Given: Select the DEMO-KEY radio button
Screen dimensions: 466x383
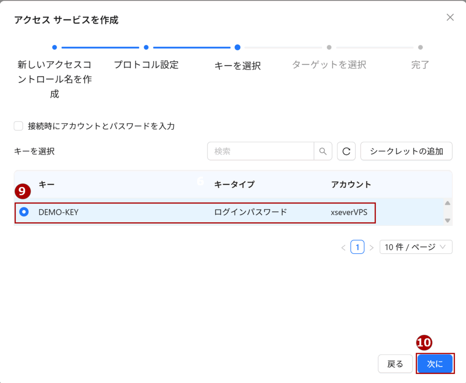Looking at the screenshot, I should (24, 212).
